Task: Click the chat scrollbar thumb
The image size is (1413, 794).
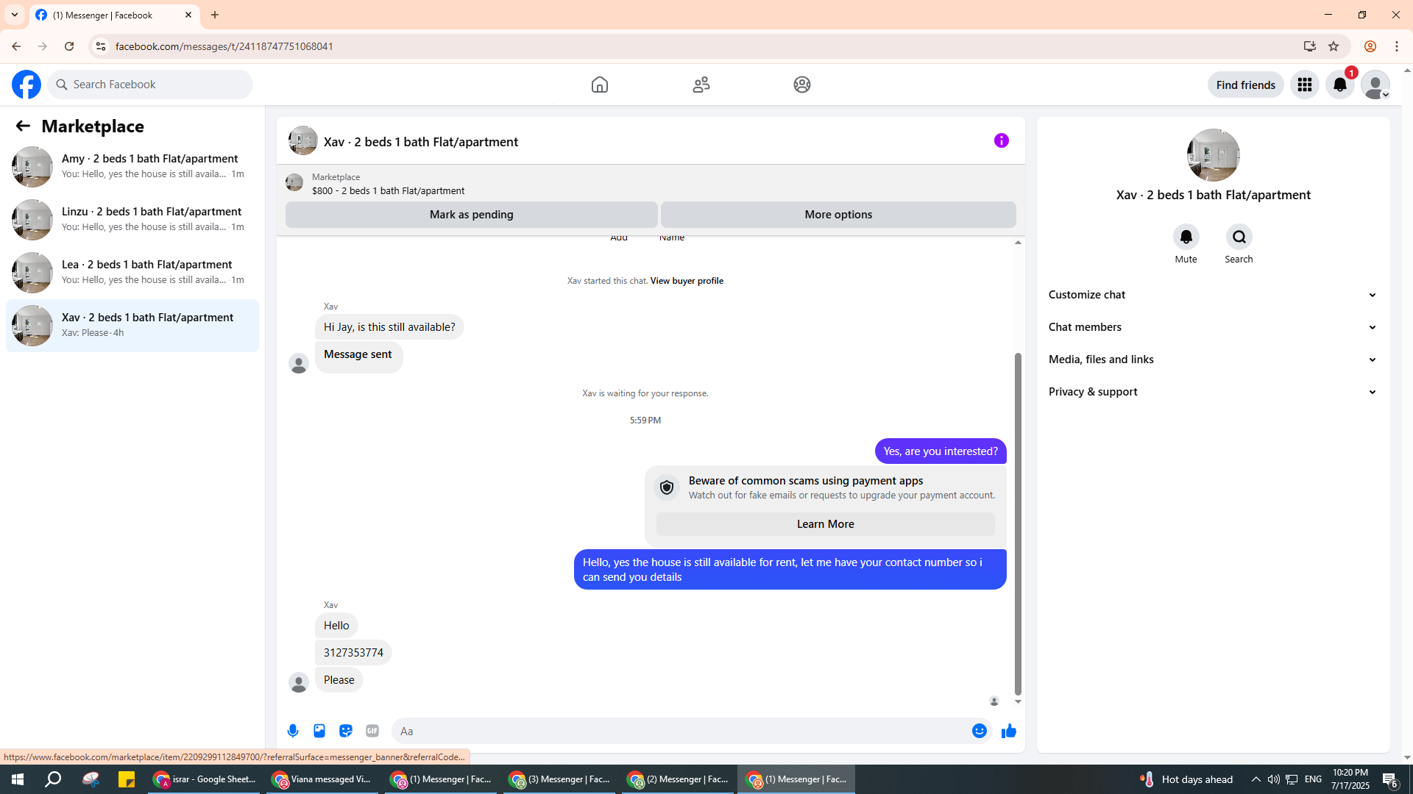Action: coord(1019,523)
